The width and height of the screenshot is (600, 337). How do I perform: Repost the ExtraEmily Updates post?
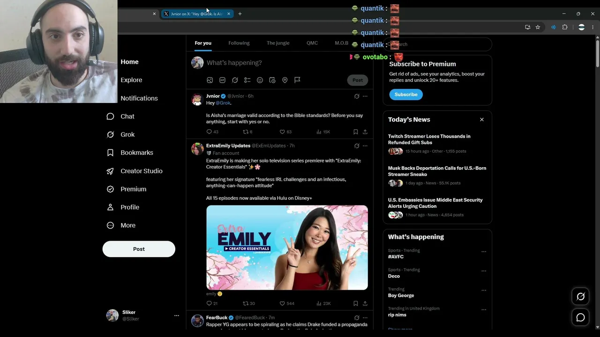[x=245, y=303]
